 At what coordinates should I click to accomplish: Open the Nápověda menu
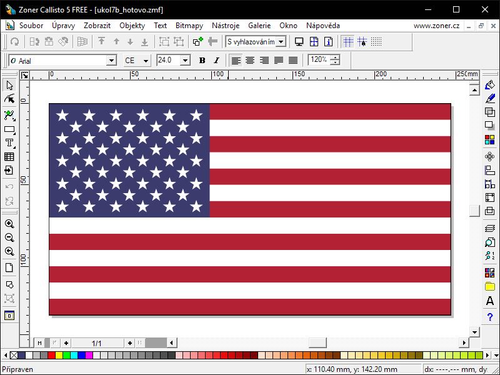click(x=323, y=26)
